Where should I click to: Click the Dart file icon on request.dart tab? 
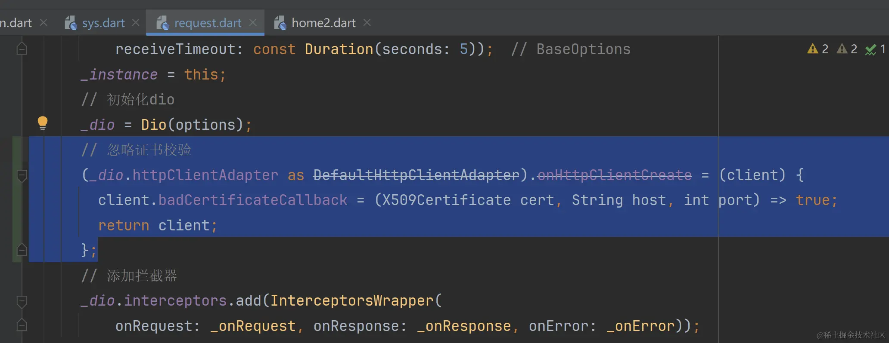pos(162,23)
